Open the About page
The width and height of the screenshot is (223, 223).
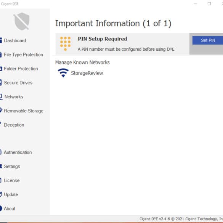(10, 209)
